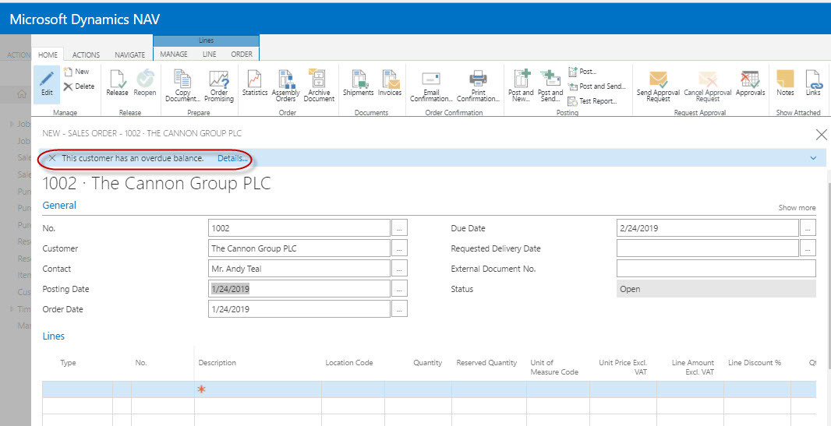Screen dimensions: 831x426
Task: Click the No. field containing 1002
Action: point(299,228)
